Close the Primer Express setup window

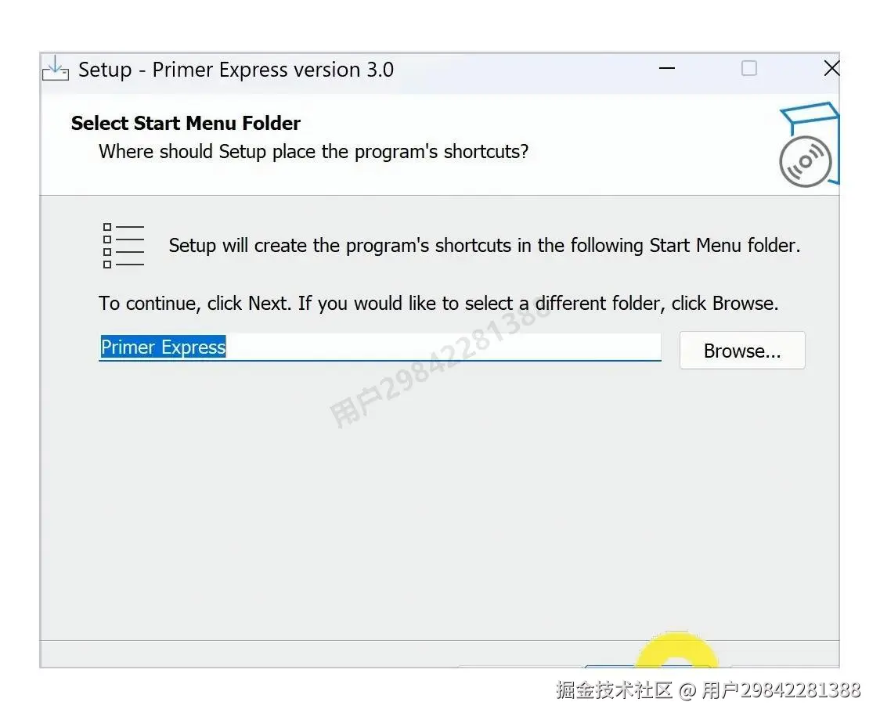pyautogui.click(x=831, y=68)
